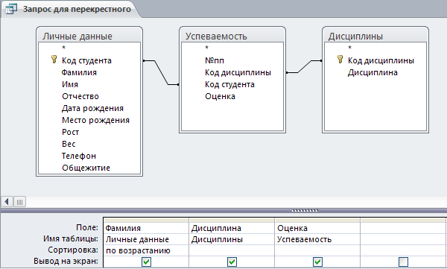The width and height of the screenshot is (447, 269).
Task: Select the Дисциплины table title bar
Action: pyautogui.click(x=375, y=36)
